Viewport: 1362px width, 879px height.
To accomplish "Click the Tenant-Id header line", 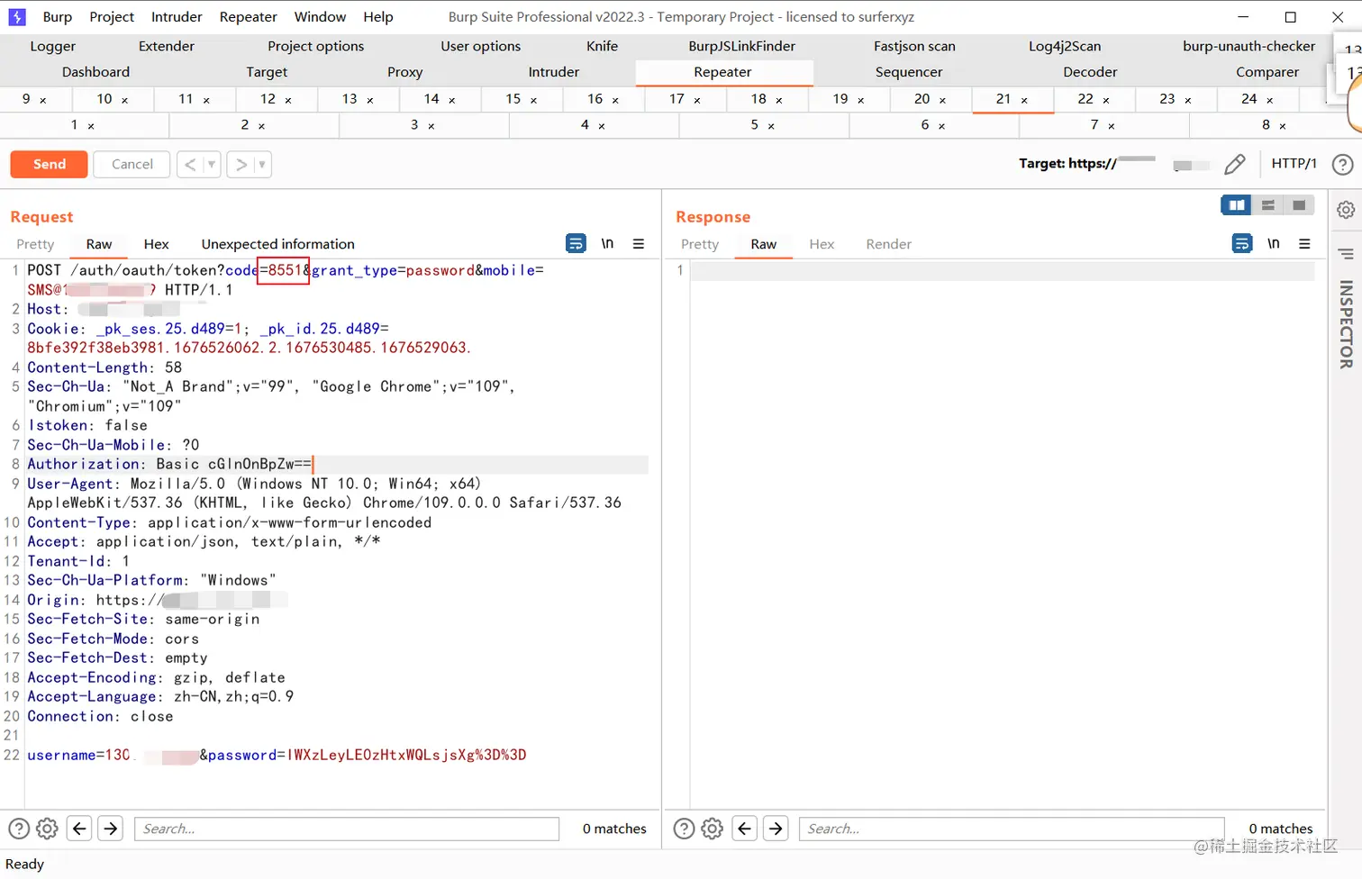I will click(x=78, y=561).
